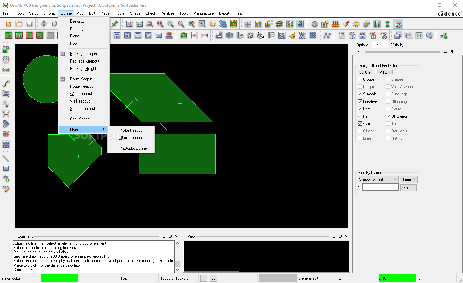Open the Name dropdown in Find By Name
This screenshot has height=283, width=463.
(x=408, y=179)
